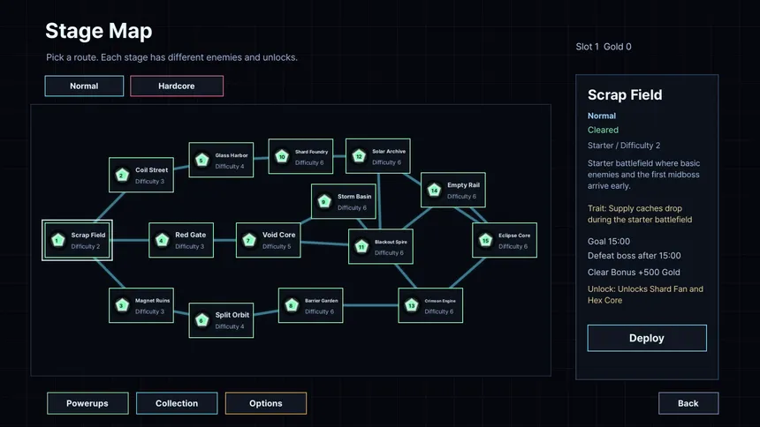Choose the Magnet Ruins stage 3 icon
Screen dimensions: 760x427
tap(122, 305)
